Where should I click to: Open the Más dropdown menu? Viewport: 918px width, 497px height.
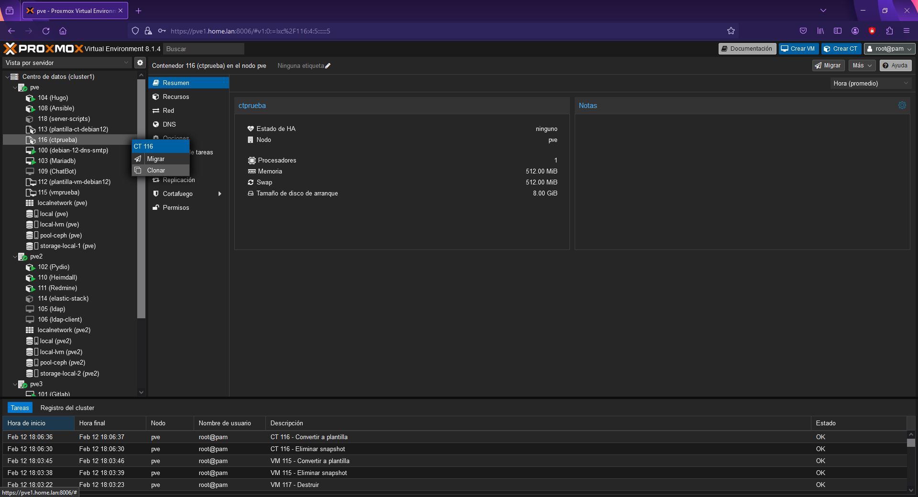pyautogui.click(x=862, y=65)
